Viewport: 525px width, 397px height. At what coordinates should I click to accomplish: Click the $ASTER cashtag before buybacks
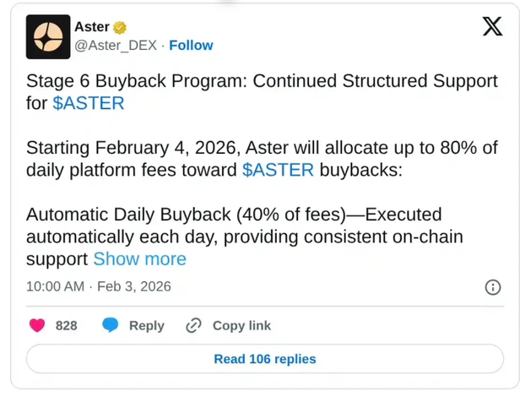pyautogui.click(x=278, y=170)
